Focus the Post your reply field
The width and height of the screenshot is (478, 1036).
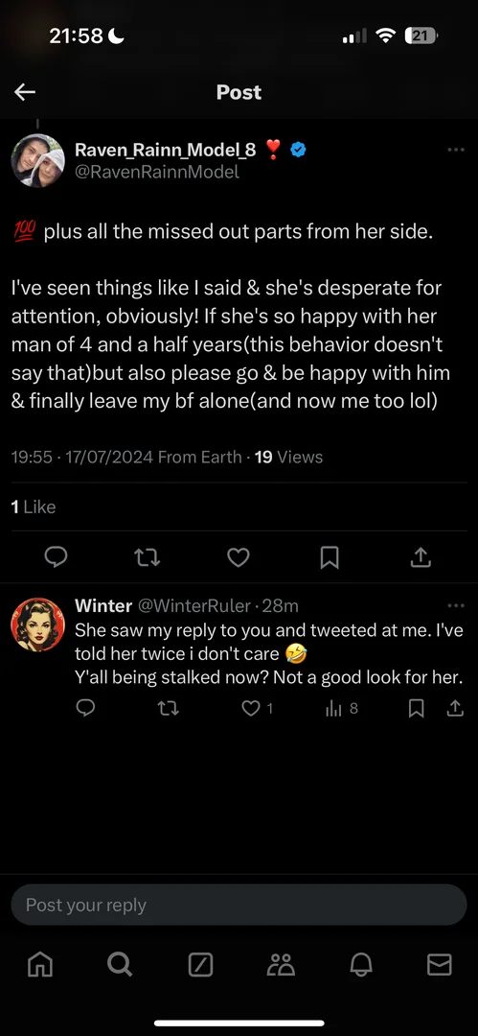point(239,905)
